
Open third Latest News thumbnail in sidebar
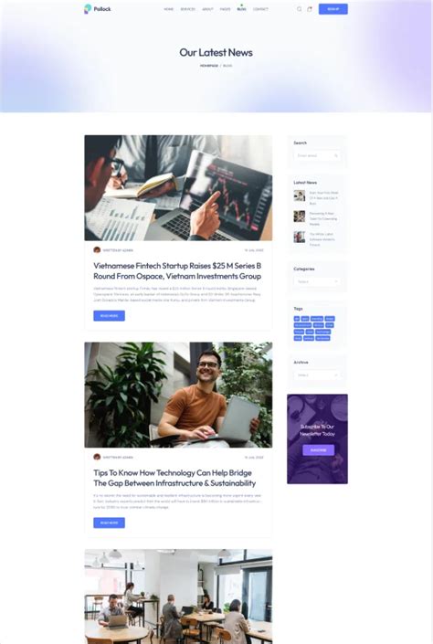(299, 237)
